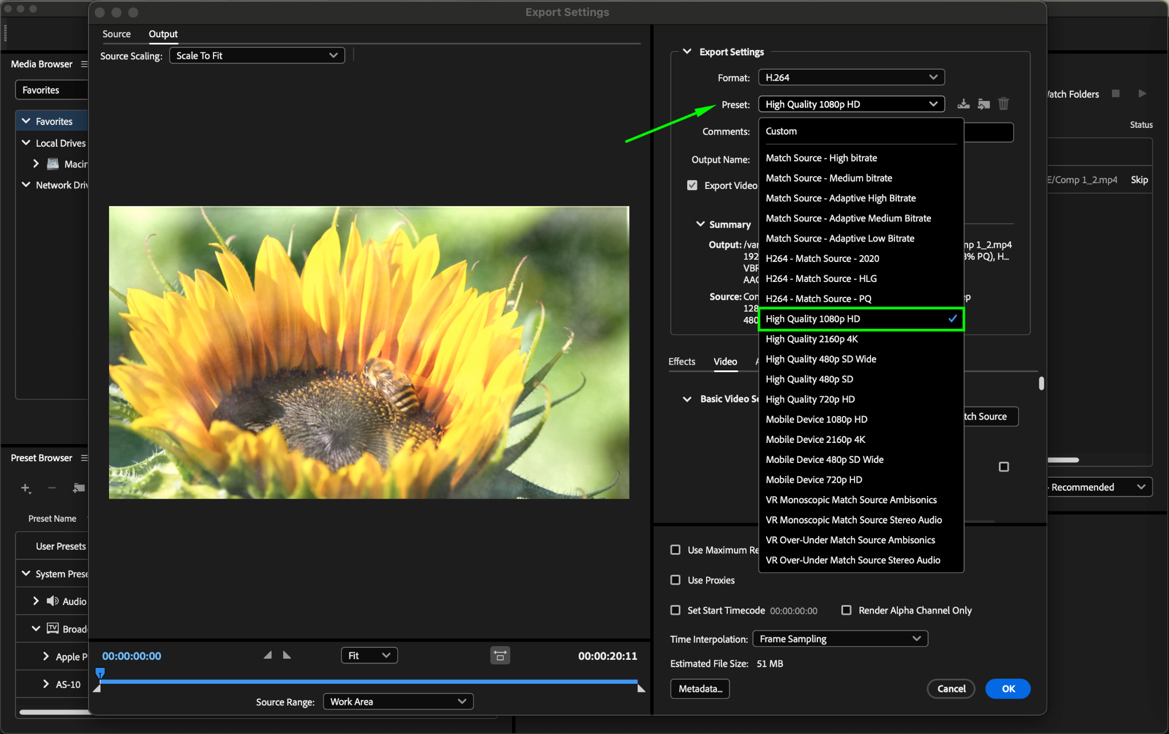Open the Format H.264 dropdown
This screenshot has width=1169, height=734.
(850, 77)
